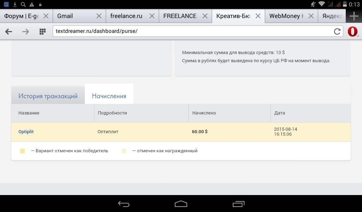The height and width of the screenshot is (212, 362).
Task: Click the yellow winner legend swatch
Action: [x=22, y=151]
